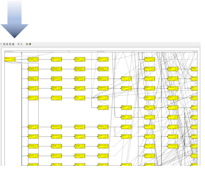
Task: Select the fourth layout icon before the magnifiers
Action: 13,44
